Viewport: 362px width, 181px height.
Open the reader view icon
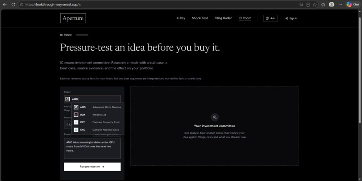point(308,4)
